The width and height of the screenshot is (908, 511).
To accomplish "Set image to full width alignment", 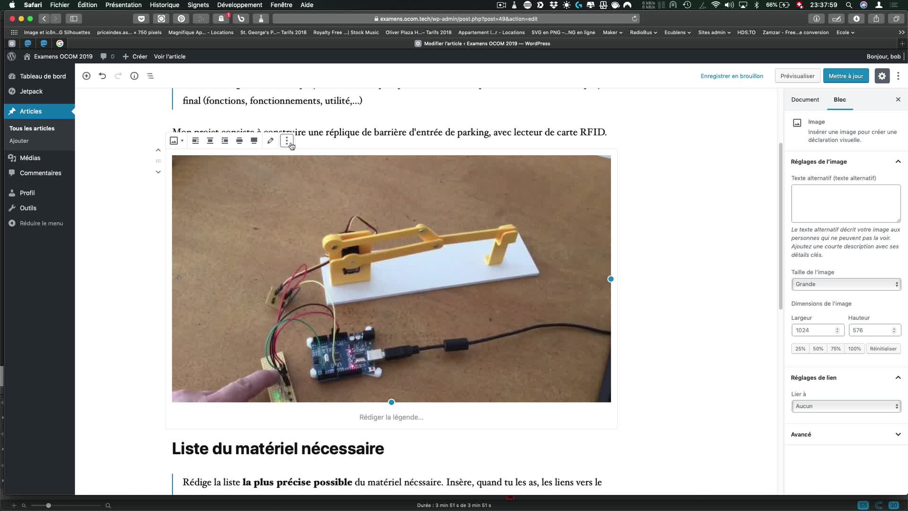I will (254, 141).
